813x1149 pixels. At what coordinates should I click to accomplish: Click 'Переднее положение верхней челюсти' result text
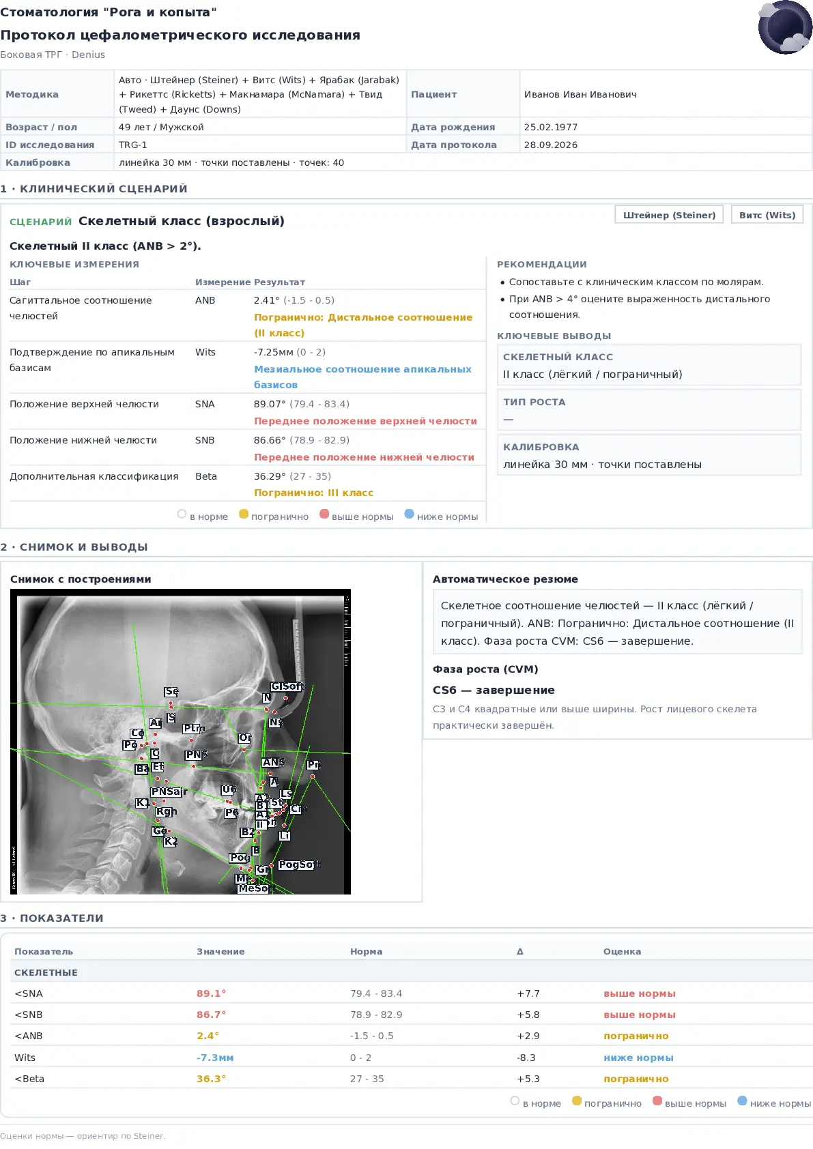[365, 421]
